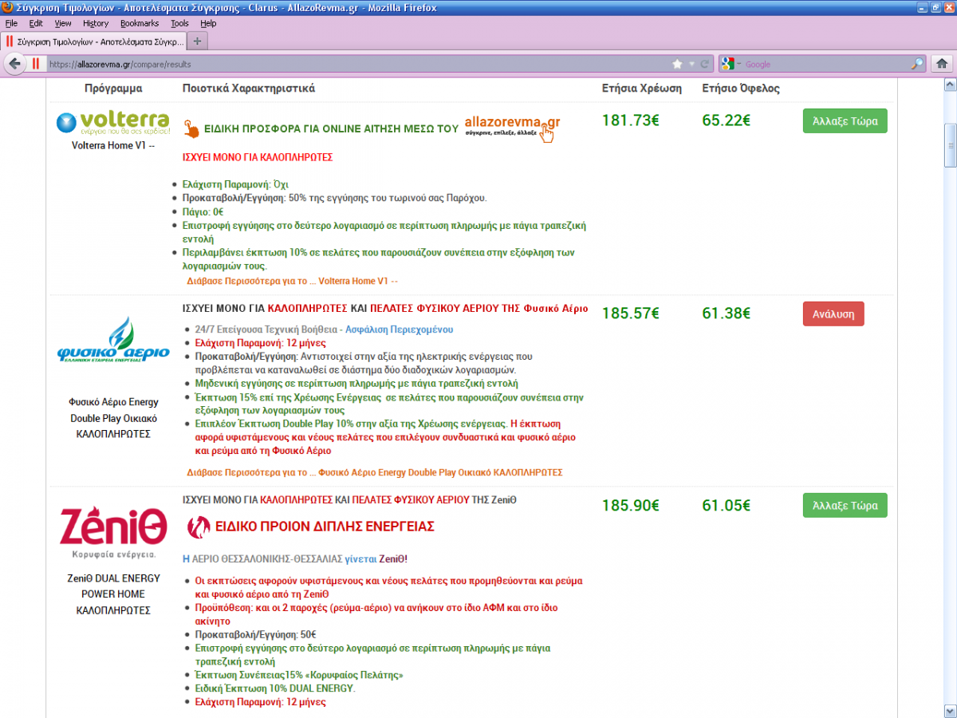Open the Bookmarks menu
This screenshot has height=718, width=957.
[x=140, y=23]
